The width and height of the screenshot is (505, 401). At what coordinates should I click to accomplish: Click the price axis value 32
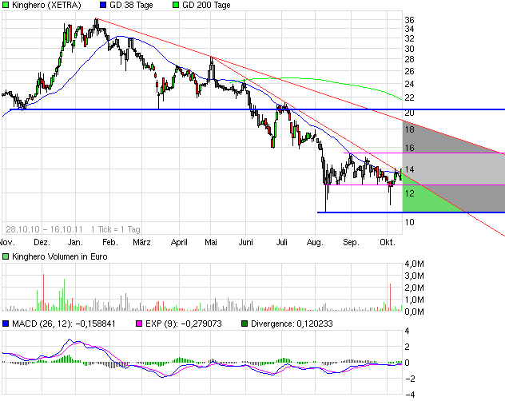click(409, 38)
